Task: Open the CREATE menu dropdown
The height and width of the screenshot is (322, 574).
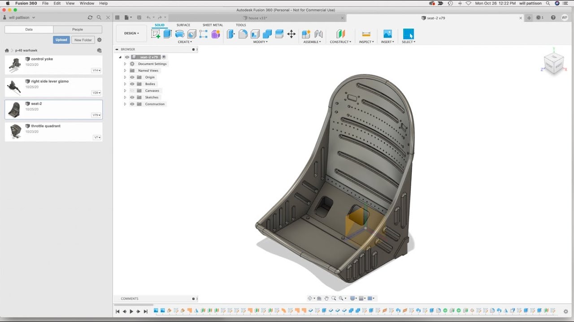Action: click(185, 42)
